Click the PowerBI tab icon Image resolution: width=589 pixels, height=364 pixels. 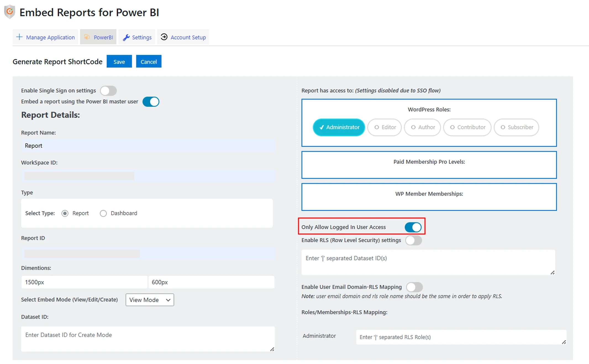87,37
